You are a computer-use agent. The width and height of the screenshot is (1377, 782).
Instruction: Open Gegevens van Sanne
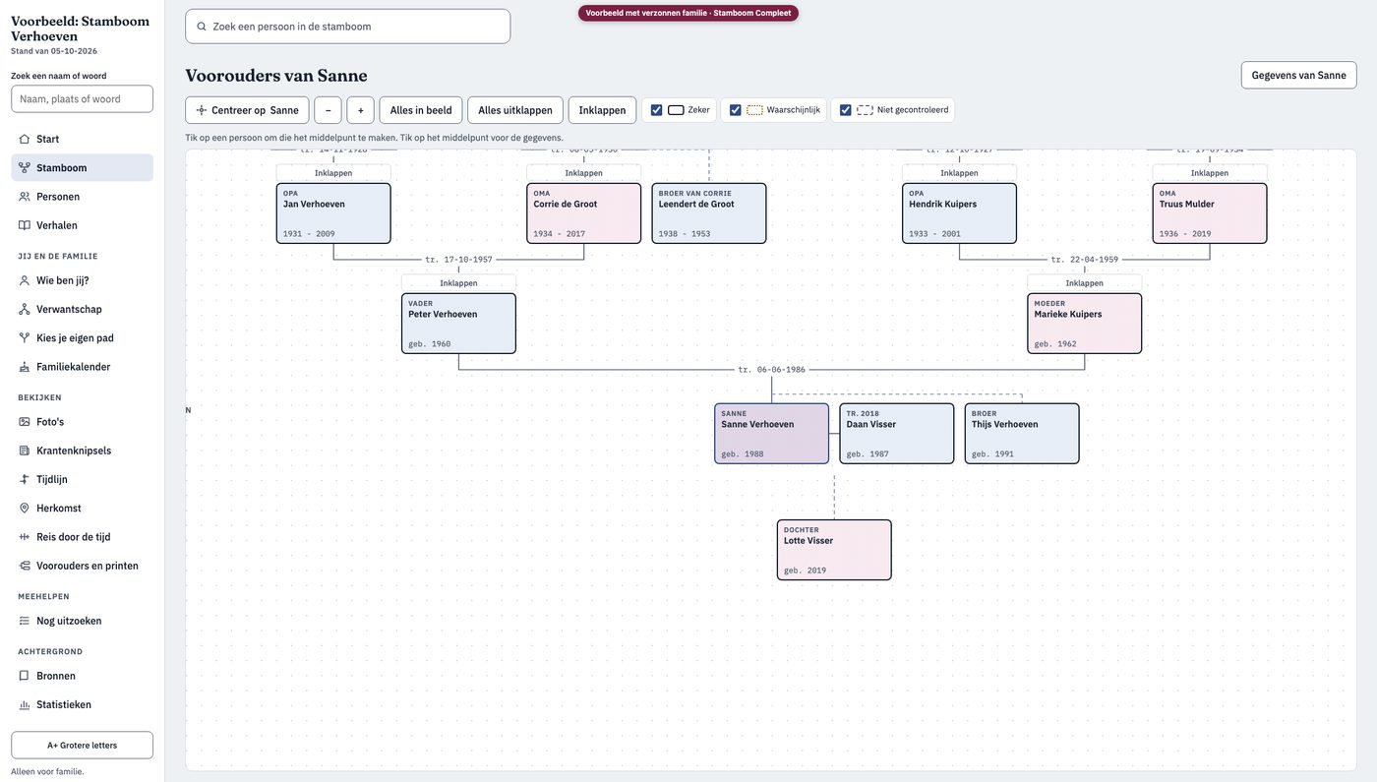coord(1298,76)
